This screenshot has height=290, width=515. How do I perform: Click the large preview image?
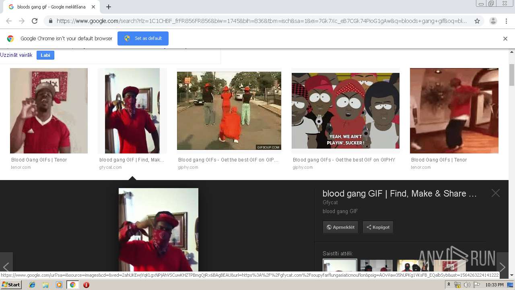click(159, 230)
